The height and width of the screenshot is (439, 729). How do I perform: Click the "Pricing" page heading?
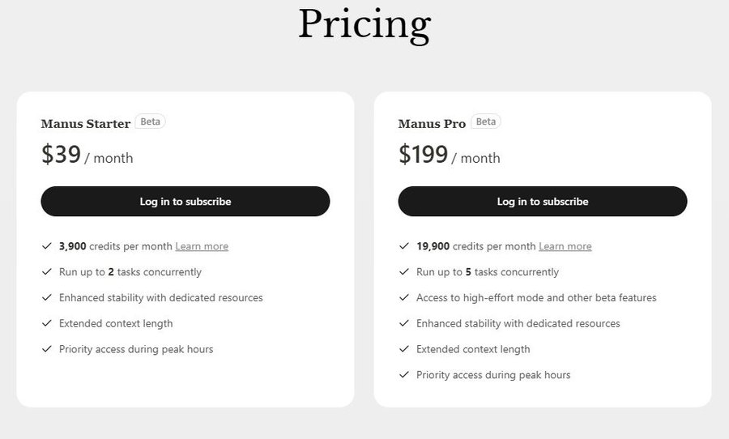click(364, 26)
